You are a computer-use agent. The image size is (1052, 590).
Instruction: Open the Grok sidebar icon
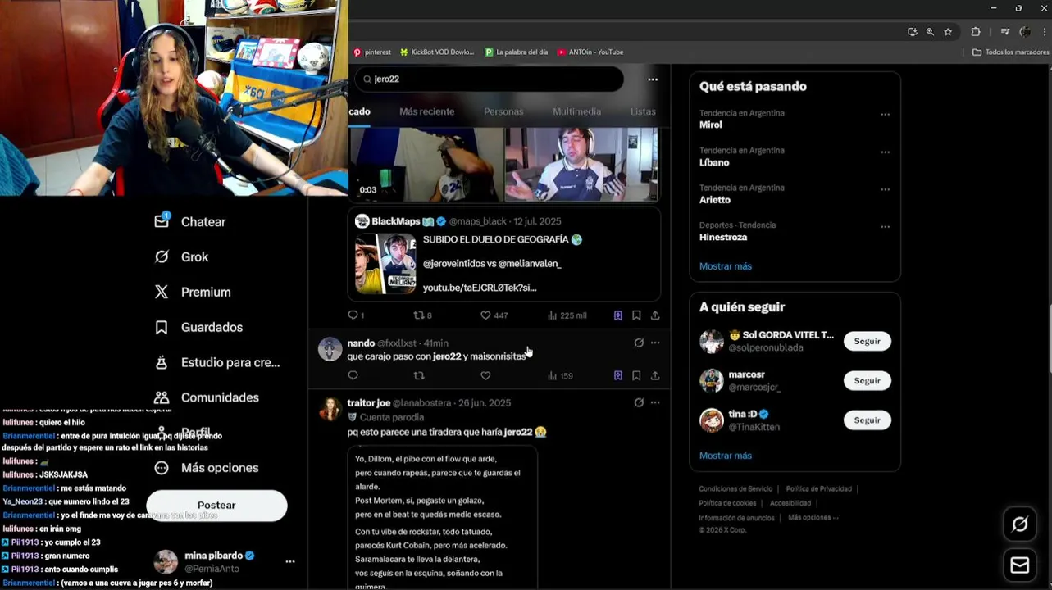[x=162, y=256]
